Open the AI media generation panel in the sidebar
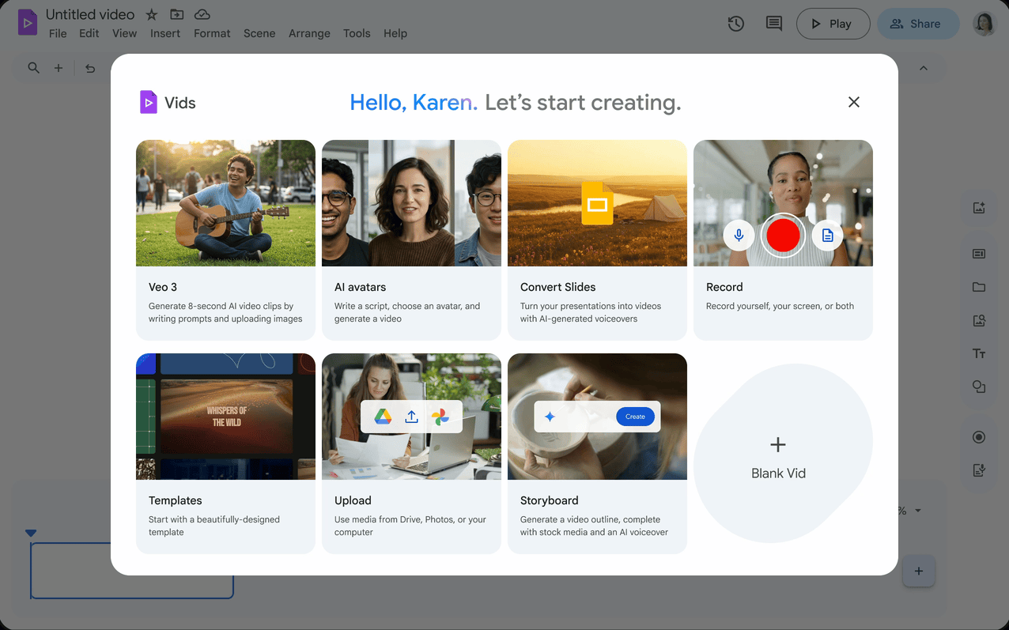The width and height of the screenshot is (1009, 630). 979,207
